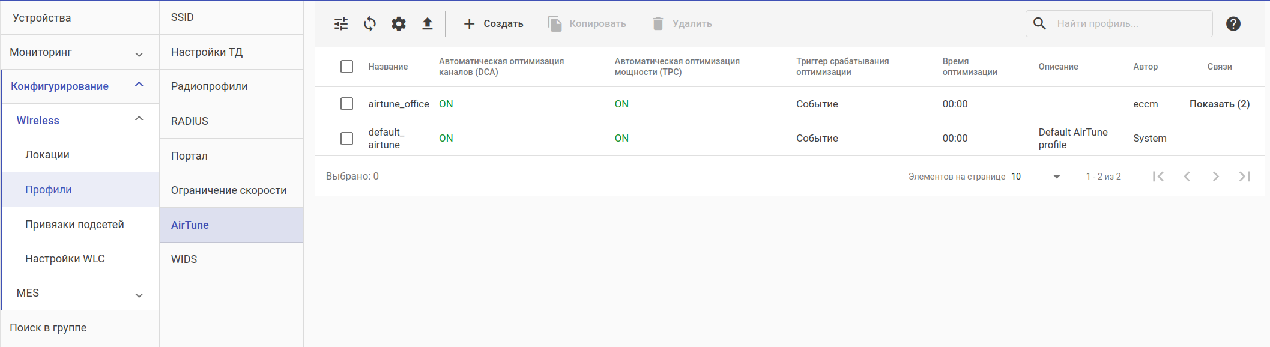The width and height of the screenshot is (1270, 347).
Task: Open the gear settings icon in toolbar
Action: 399,24
